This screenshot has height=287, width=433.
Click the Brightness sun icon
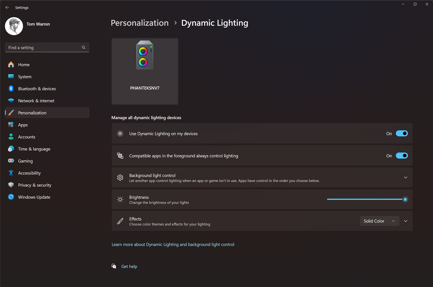[x=120, y=200]
